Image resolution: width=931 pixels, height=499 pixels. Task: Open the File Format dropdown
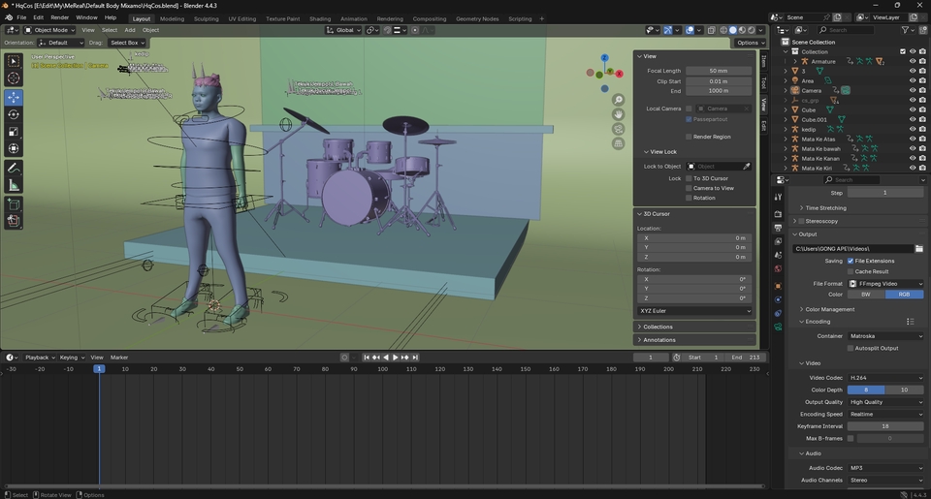coord(886,284)
